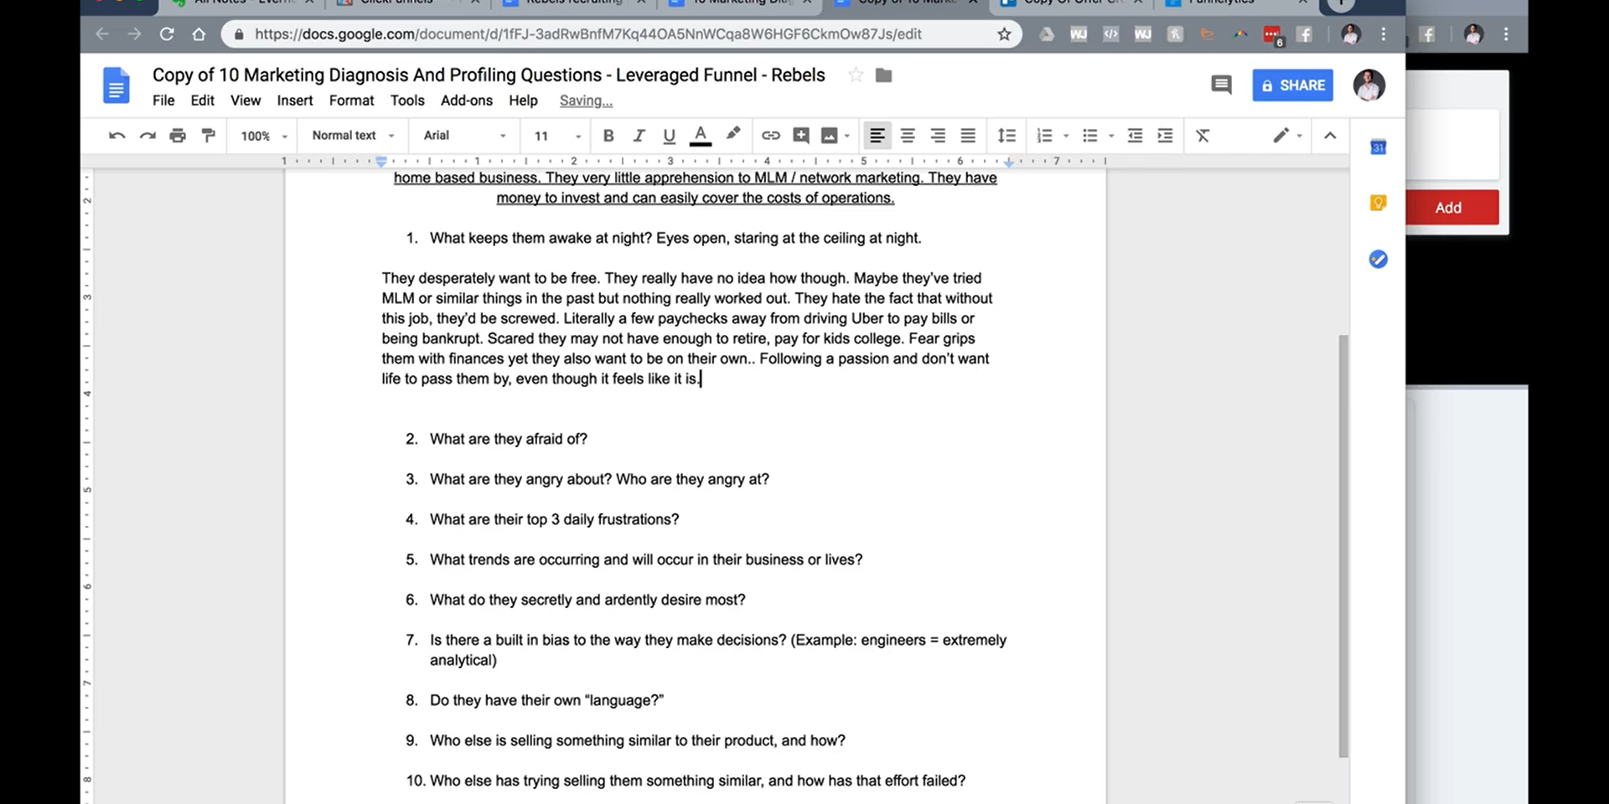The image size is (1609, 804).
Task: Open the Tools menu
Action: 407,100
